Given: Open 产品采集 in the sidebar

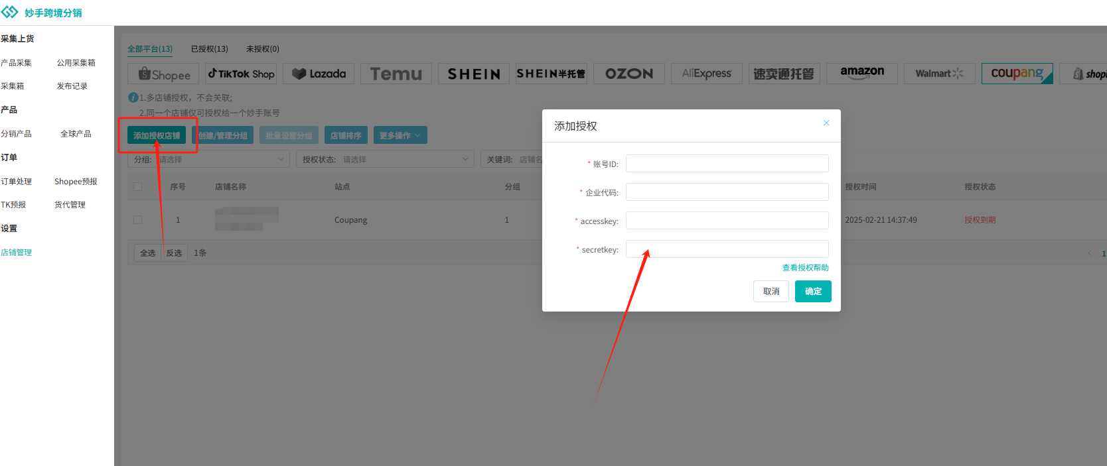Looking at the screenshot, I should [x=17, y=63].
